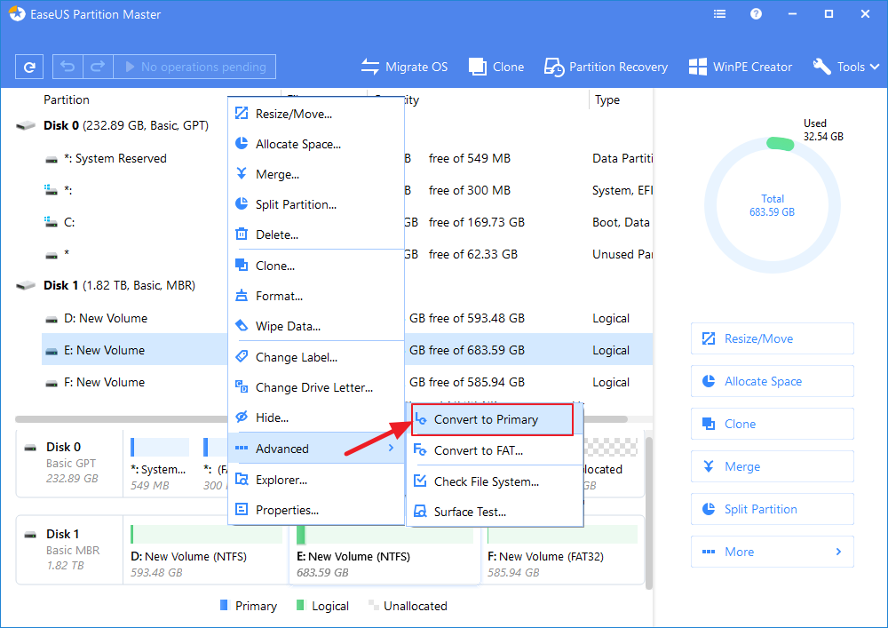Click Resize/Move button in right panel

coord(772,338)
